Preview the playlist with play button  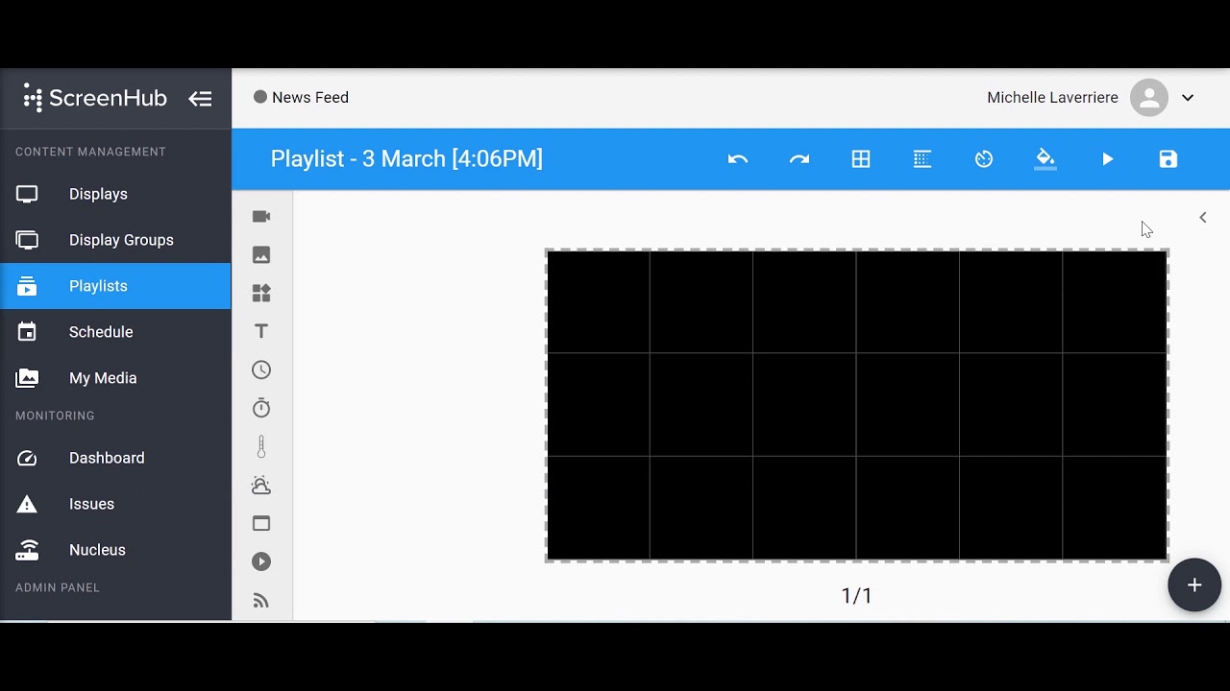pos(1107,159)
